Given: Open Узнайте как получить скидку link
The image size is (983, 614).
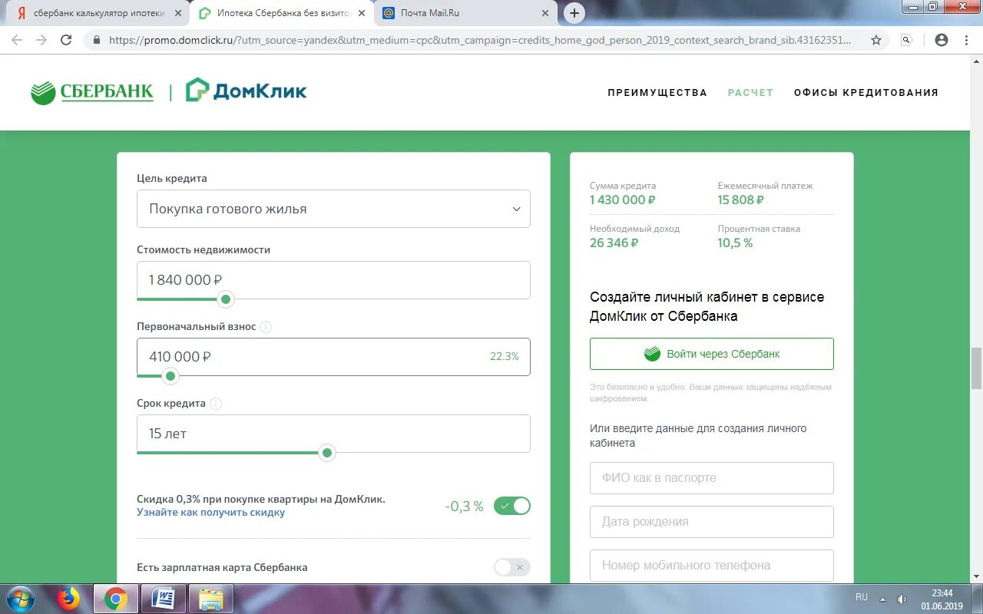Looking at the screenshot, I should pyautogui.click(x=210, y=512).
